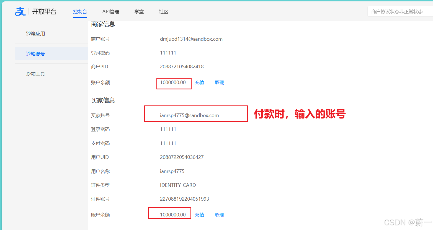Click 证件类型 label

100,185
